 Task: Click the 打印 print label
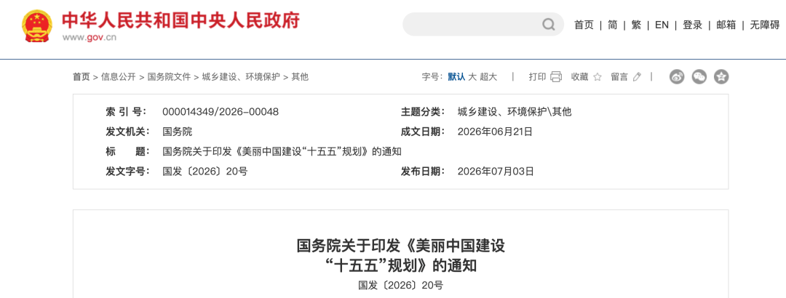tap(537, 76)
